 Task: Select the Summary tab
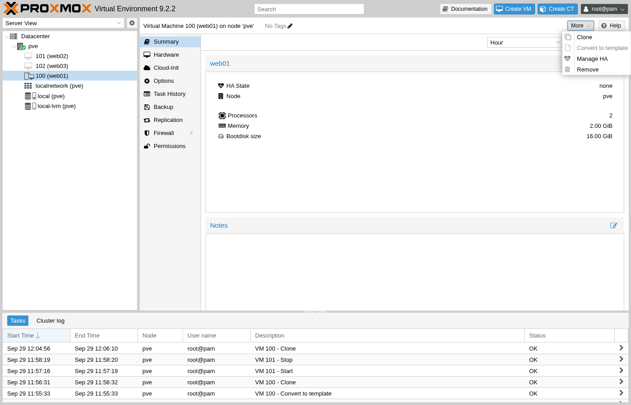pyautogui.click(x=170, y=42)
